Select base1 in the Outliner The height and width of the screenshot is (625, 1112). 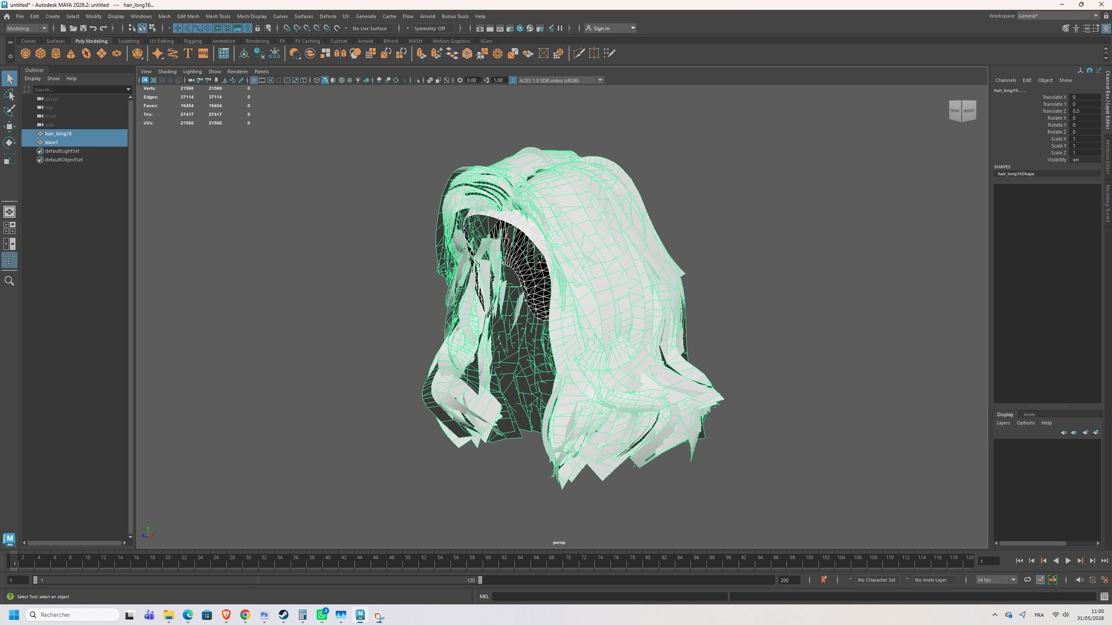tap(75, 142)
